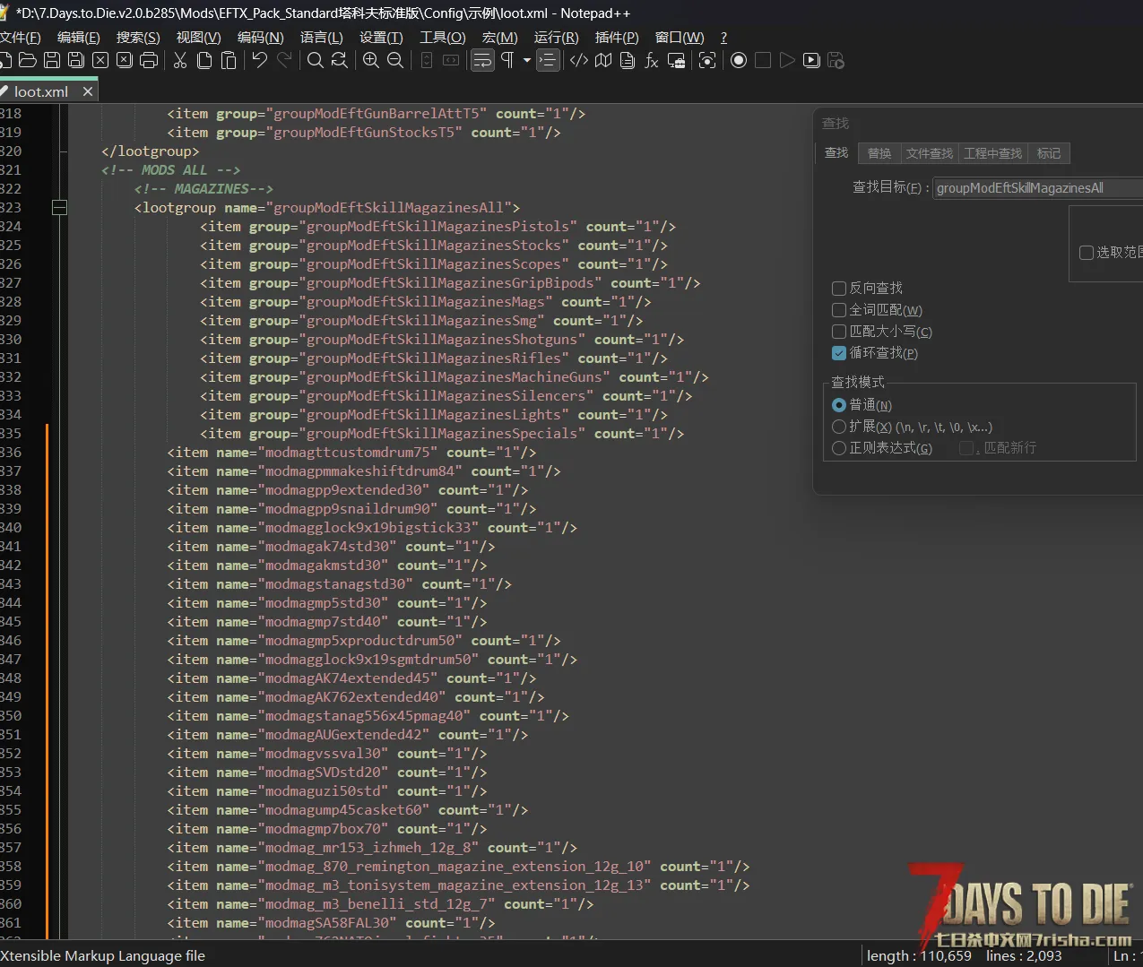1143x967 pixels.
Task: Open Replace with the toolbar icon
Action: [340, 60]
